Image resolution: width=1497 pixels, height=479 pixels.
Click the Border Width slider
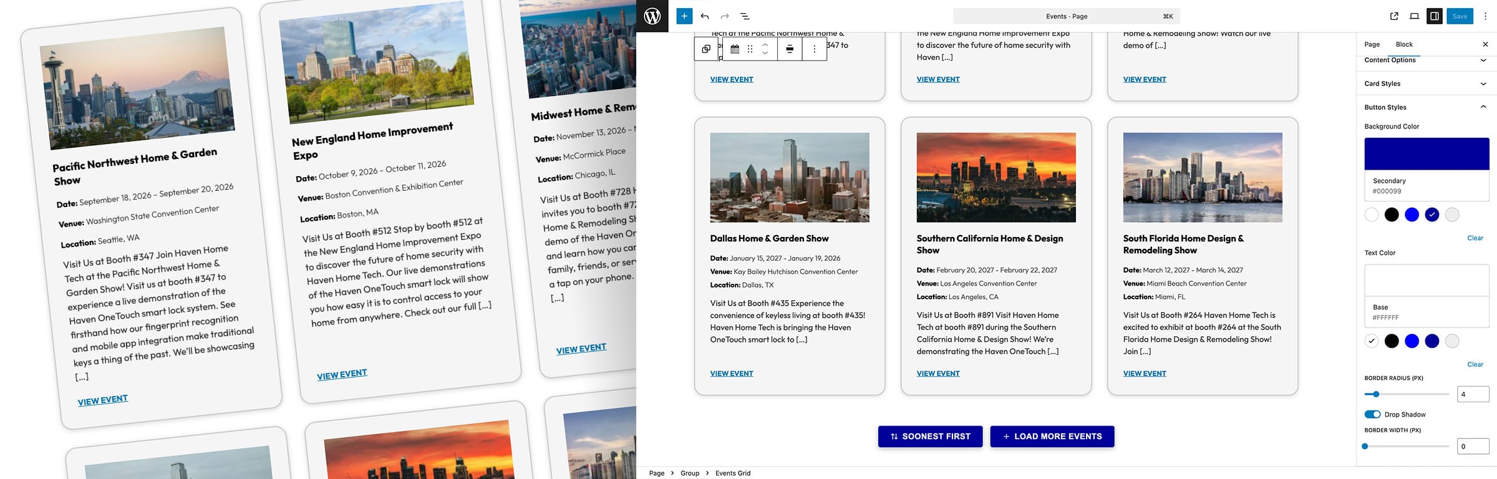(1407, 446)
